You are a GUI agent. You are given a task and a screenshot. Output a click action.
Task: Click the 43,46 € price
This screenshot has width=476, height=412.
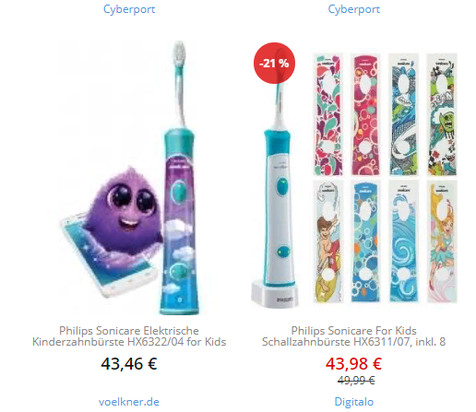point(129,364)
